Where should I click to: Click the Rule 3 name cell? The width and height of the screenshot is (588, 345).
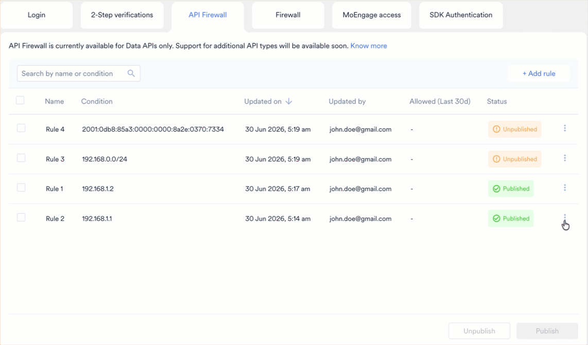coord(55,159)
